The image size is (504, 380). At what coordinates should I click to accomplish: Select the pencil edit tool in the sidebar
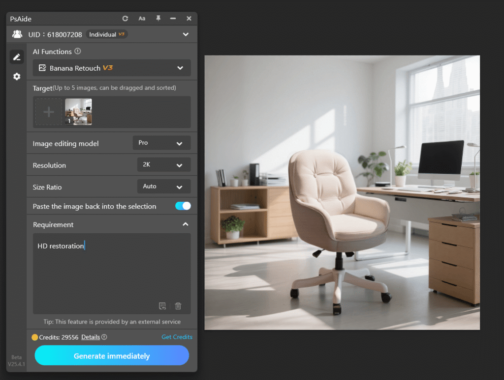click(x=16, y=56)
